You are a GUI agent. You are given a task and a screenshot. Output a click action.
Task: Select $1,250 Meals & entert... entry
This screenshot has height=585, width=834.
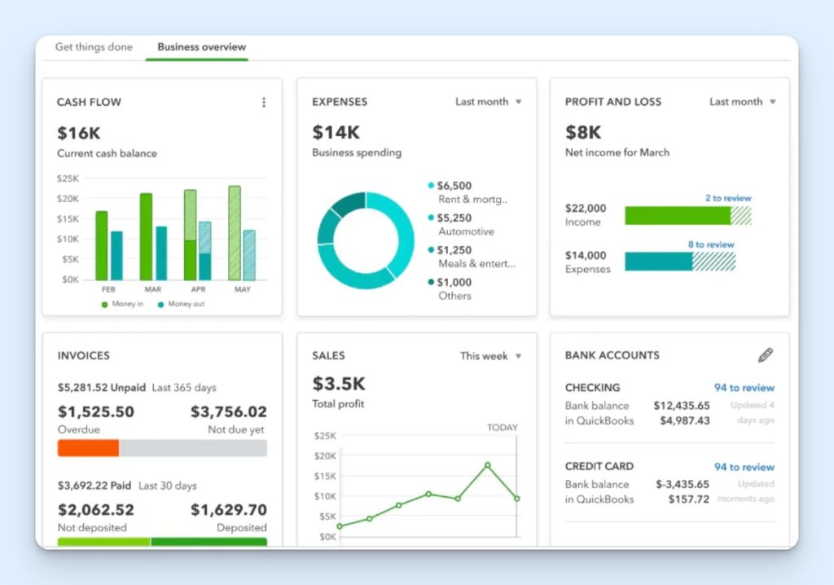click(x=472, y=257)
